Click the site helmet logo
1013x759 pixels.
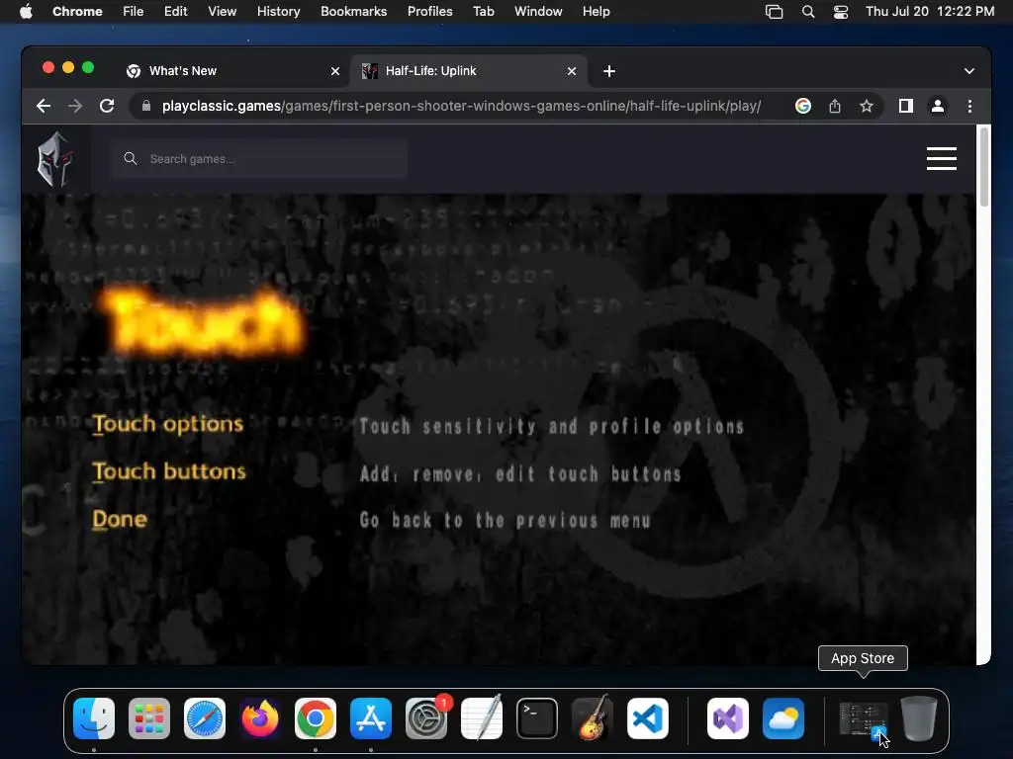55,159
